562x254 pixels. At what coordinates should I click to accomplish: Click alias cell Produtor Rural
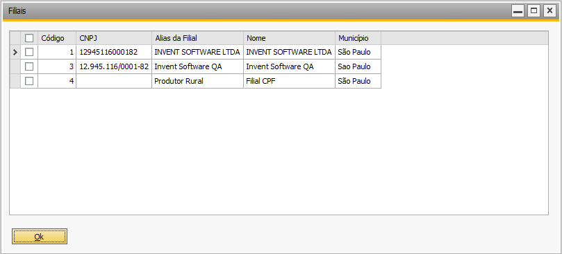coord(197,81)
